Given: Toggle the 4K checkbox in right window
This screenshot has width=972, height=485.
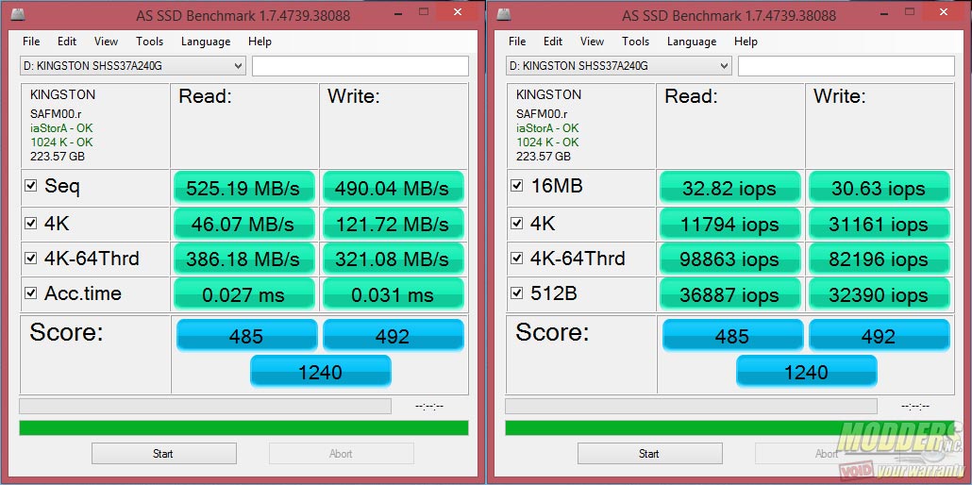Looking at the screenshot, I should tap(517, 224).
